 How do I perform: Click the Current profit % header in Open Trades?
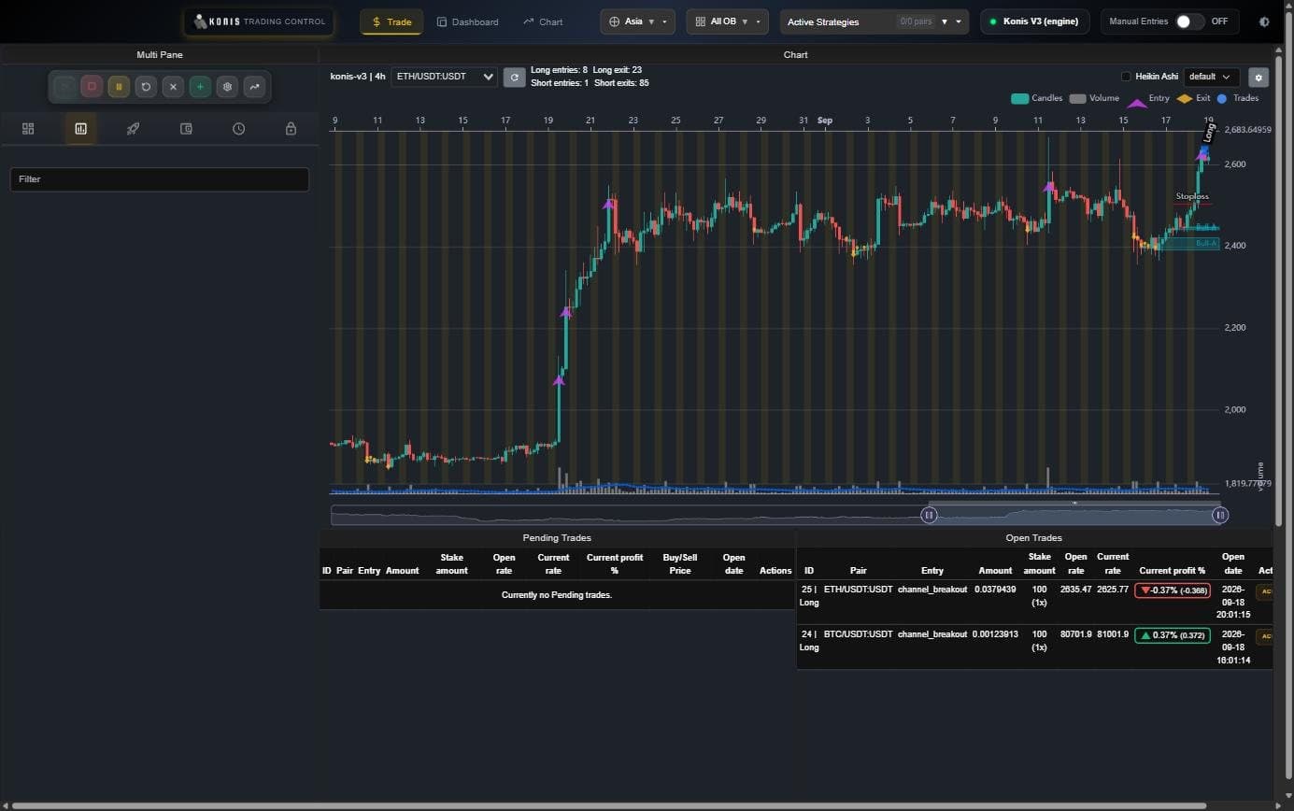pos(1172,570)
